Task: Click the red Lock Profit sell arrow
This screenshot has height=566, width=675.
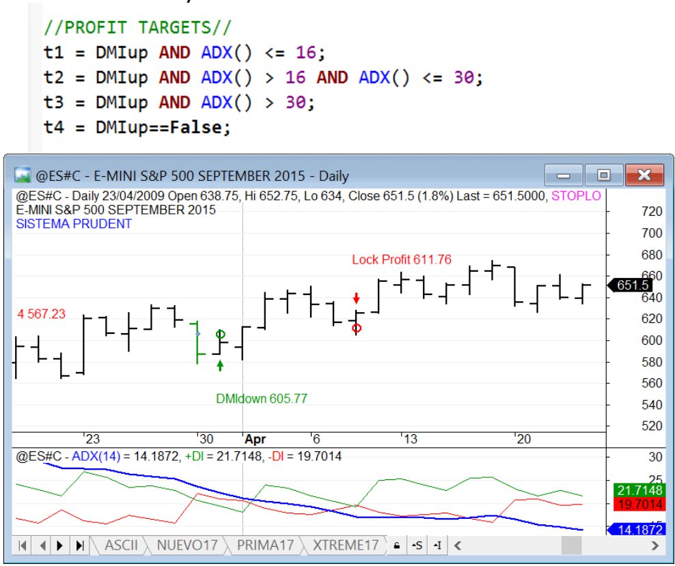Action: pos(356,298)
